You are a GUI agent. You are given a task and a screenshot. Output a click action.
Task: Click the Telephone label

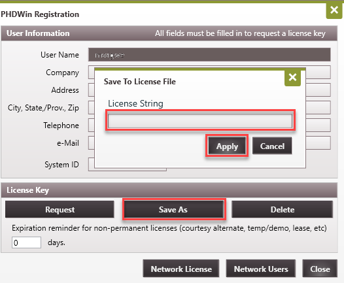pyautogui.click(x=61, y=125)
